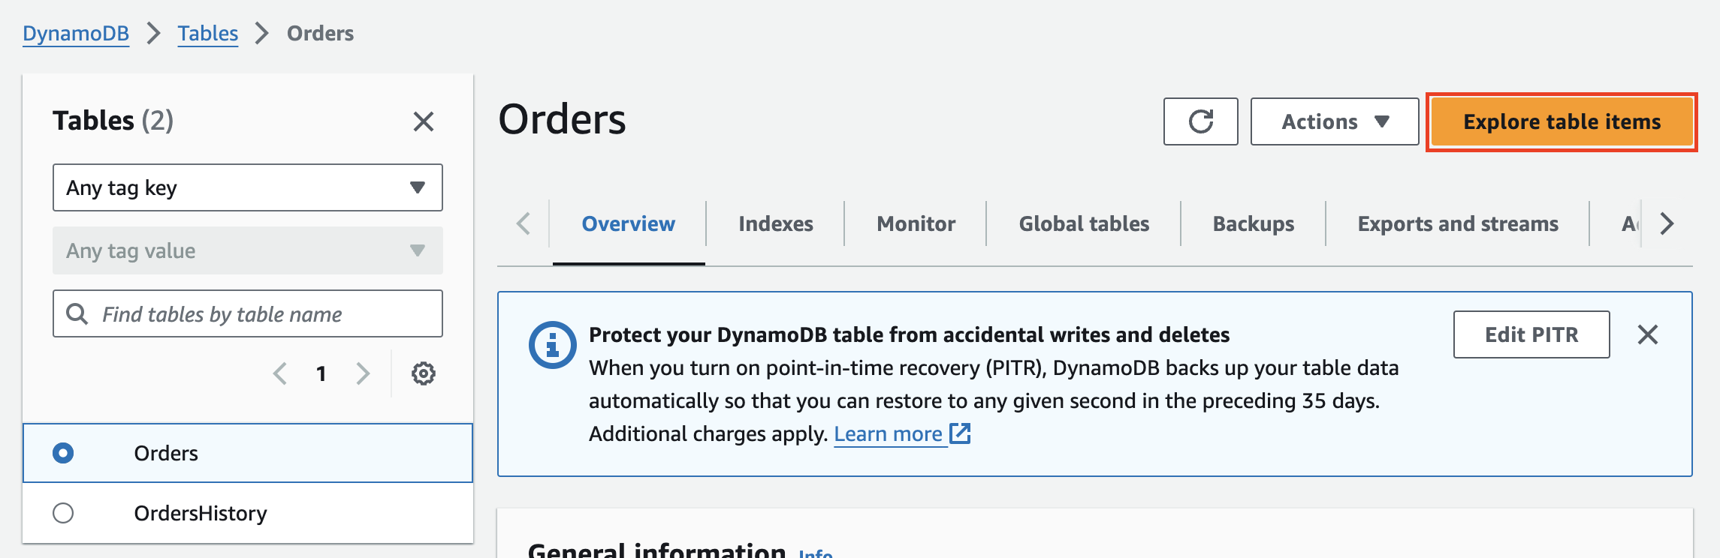Screen dimensions: 1720x558
Task: Open table list preferences gear icon
Action: click(424, 373)
